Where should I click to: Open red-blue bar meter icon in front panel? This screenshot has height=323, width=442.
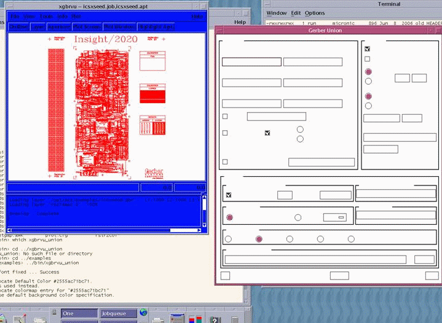point(195,319)
